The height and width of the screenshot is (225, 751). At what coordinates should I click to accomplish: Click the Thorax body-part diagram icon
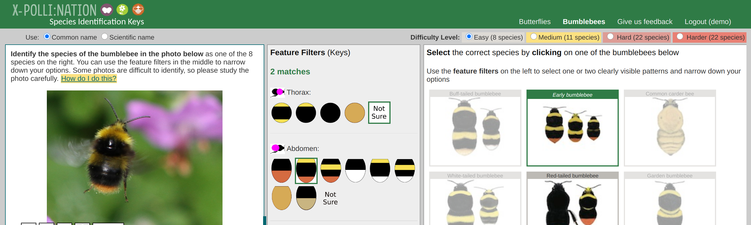point(277,92)
